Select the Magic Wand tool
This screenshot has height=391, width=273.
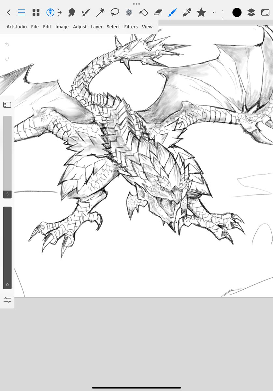pos(100,13)
